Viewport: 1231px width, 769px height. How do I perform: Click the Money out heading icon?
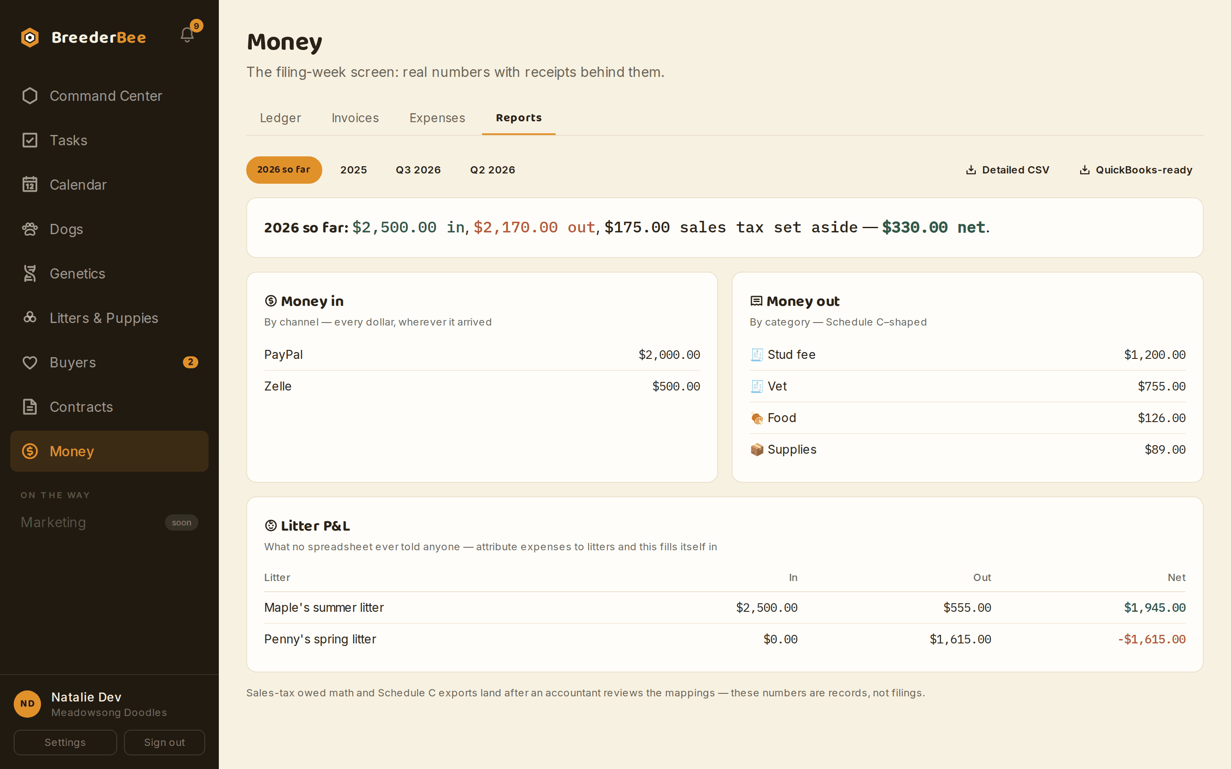[756, 301]
